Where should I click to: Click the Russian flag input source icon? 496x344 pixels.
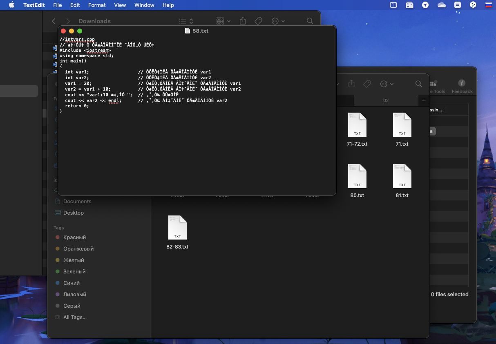click(488, 5)
